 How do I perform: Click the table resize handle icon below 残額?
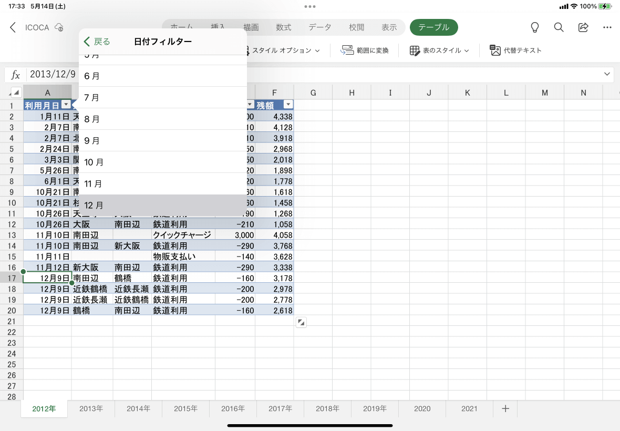click(301, 322)
